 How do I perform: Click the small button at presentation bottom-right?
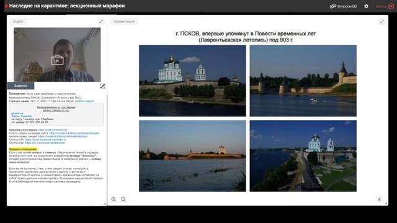coord(379,199)
